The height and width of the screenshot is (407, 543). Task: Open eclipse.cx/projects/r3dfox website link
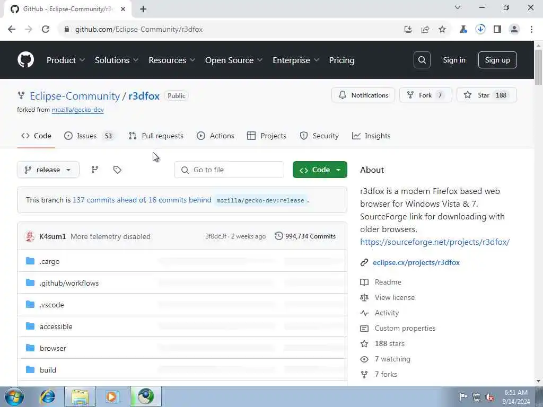pyautogui.click(x=416, y=262)
